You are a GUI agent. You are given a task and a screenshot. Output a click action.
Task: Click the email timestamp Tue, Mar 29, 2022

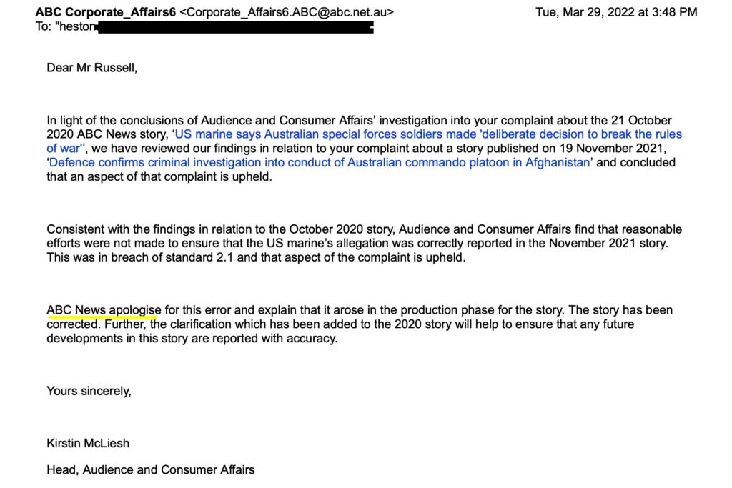[616, 12]
